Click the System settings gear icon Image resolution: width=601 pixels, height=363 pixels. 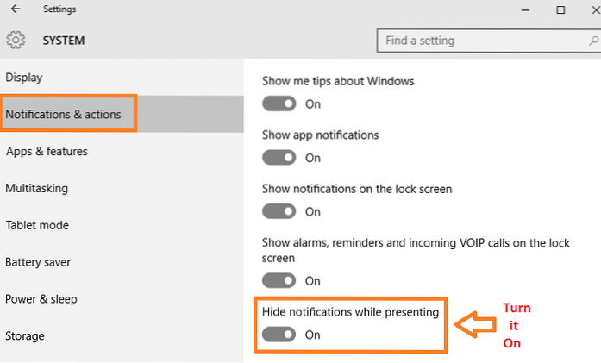click(x=15, y=41)
